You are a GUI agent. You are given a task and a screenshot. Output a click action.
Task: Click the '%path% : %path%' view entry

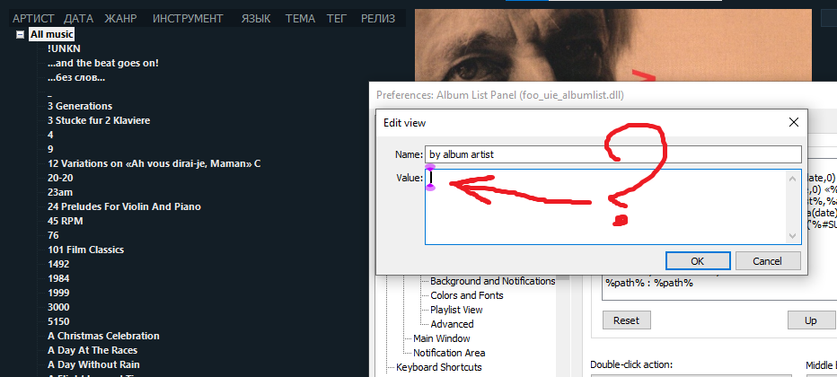point(649,285)
